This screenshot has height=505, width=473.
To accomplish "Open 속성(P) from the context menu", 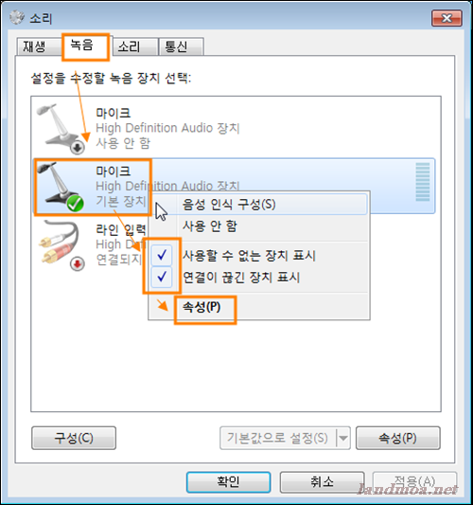I will click(x=201, y=307).
